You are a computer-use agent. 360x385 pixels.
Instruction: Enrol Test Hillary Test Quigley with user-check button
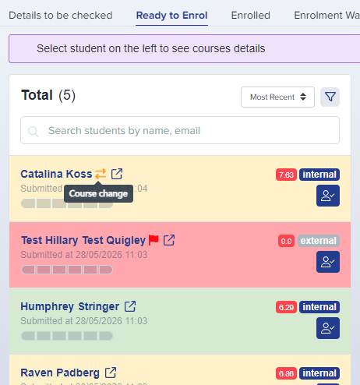point(328,262)
